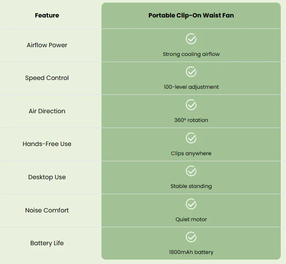Select the Airflow Power row label
The width and height of the screenshot is (286, 264).
(47, 45)
